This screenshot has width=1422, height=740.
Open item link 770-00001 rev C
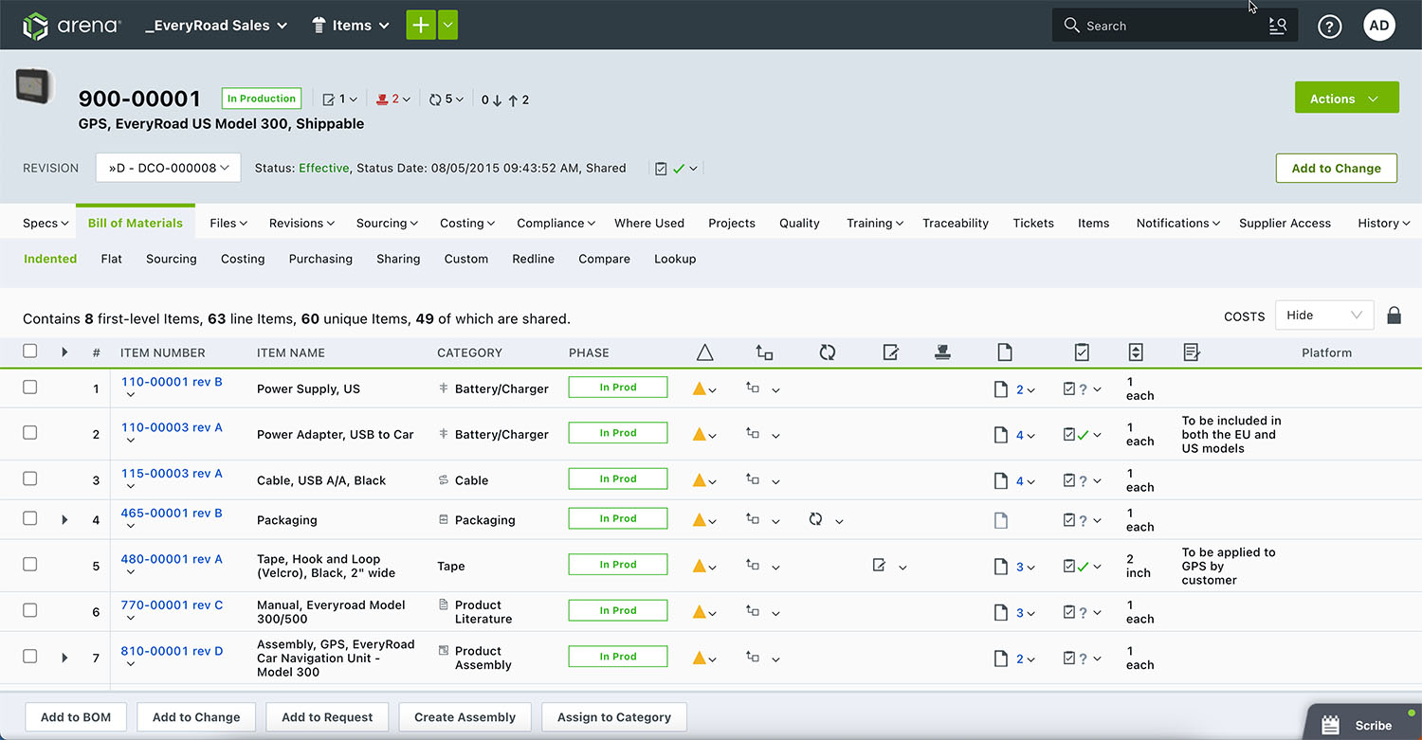click(172, 605)
